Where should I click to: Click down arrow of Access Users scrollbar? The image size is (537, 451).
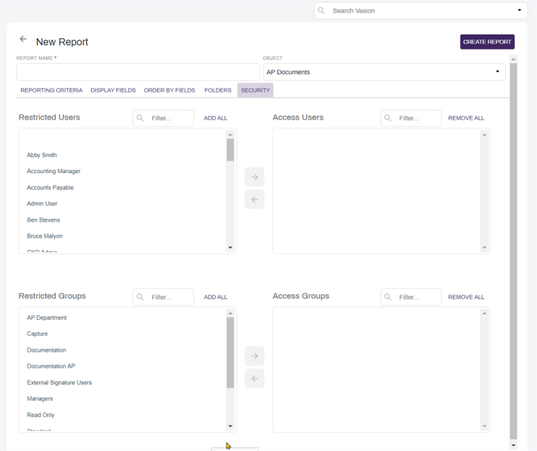coord(484,247)
